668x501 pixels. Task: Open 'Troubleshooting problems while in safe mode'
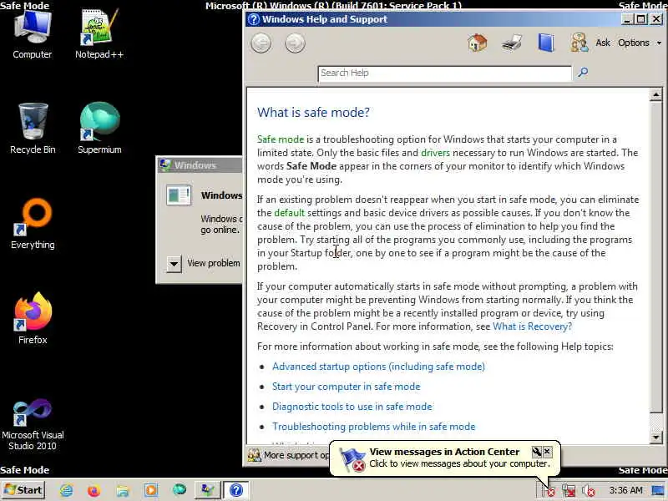click(373, 427)
